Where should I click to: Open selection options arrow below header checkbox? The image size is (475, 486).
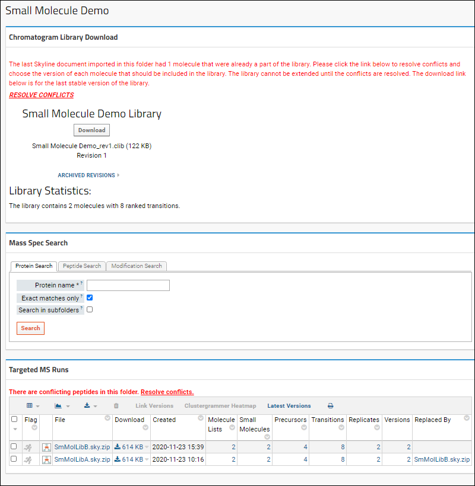tap(15, 429)
